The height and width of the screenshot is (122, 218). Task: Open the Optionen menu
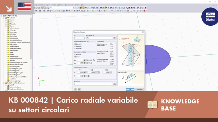tap(60, 5)
